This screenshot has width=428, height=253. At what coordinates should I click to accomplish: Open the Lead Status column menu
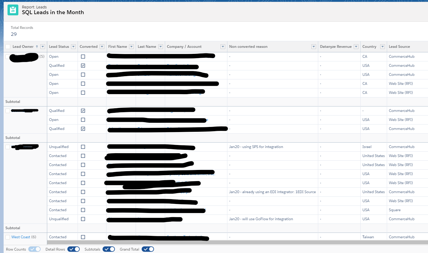click(x=72, y=46)
